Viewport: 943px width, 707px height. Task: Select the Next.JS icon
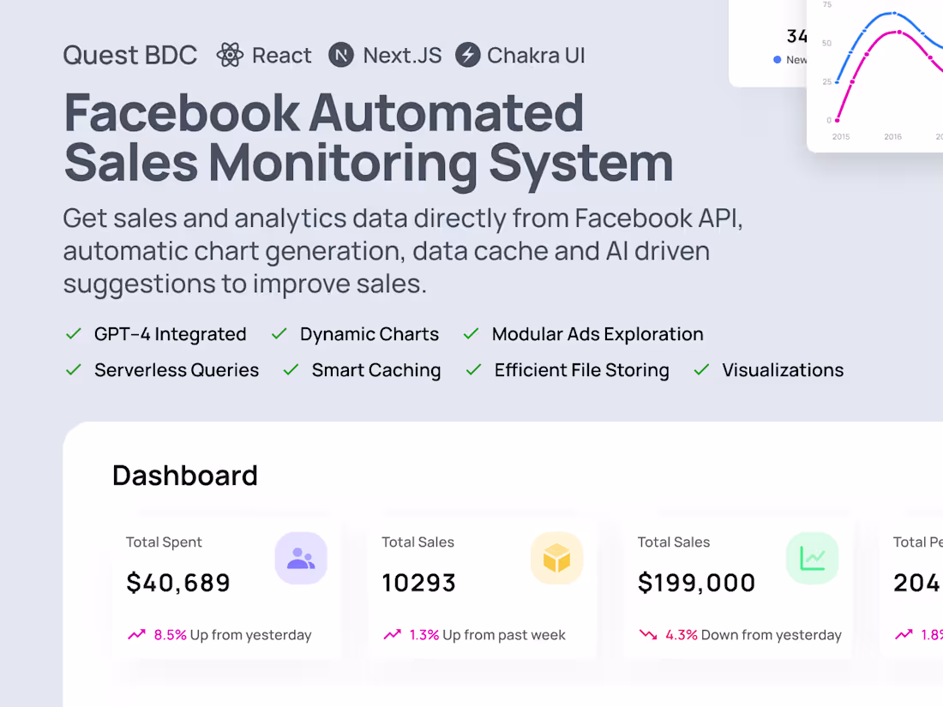pos(341,55)
